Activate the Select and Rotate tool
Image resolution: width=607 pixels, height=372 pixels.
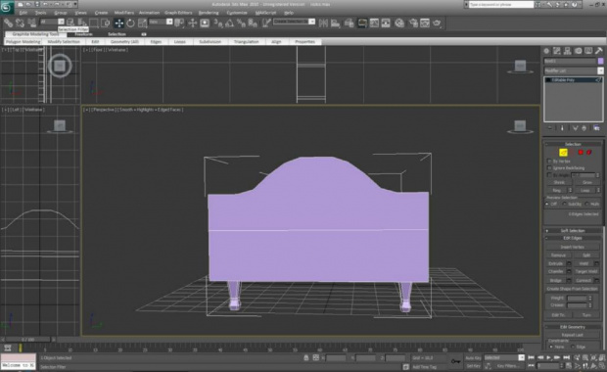click(131, 23)
